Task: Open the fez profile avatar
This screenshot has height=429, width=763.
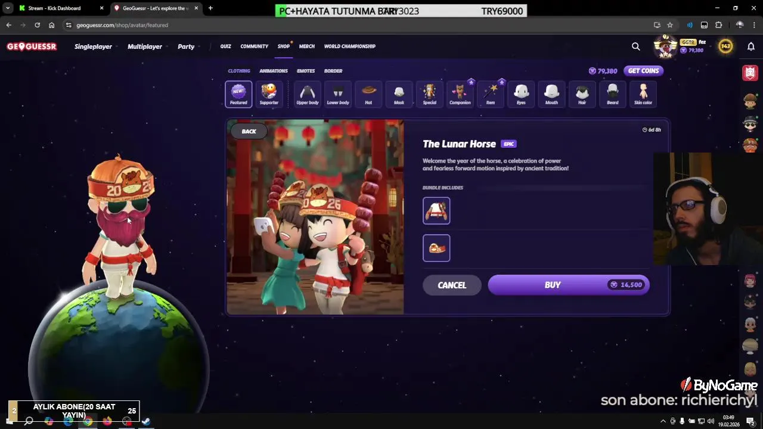Action: coord(665,46)
